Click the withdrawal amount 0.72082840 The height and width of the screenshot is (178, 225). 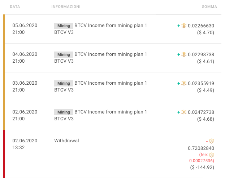point(201,148)
